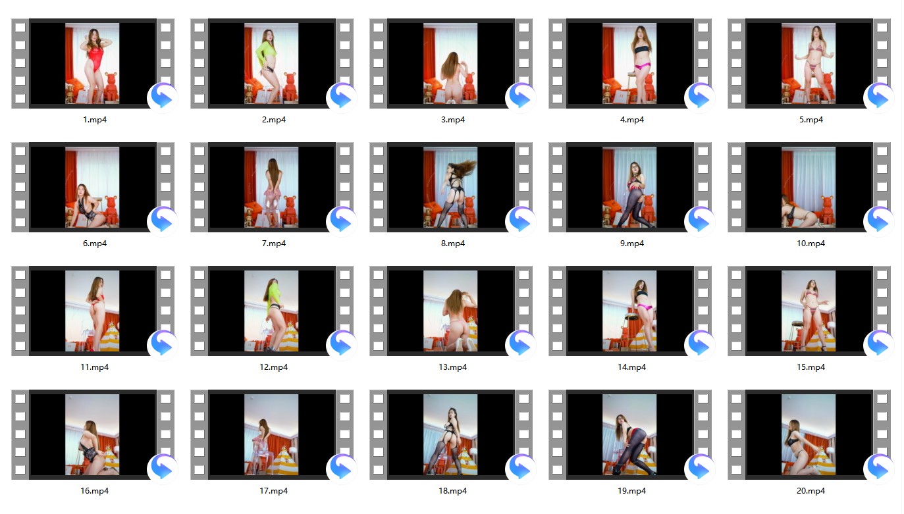Image resolution: width=904 pixels, height=514 pixels.
Task: Click the player badge icon on 16.mp4
Action: (162, 469)
